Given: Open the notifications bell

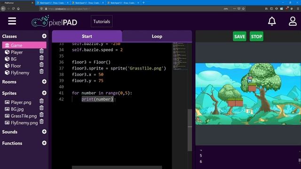Looking at the screenshot, I should coord(272,21).
